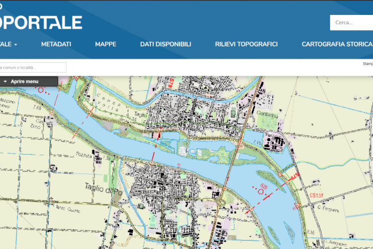Click the comuni o località search box
The width and height of the screenshot is (373, 249).
pyautogui.click(x=33, y=68)
